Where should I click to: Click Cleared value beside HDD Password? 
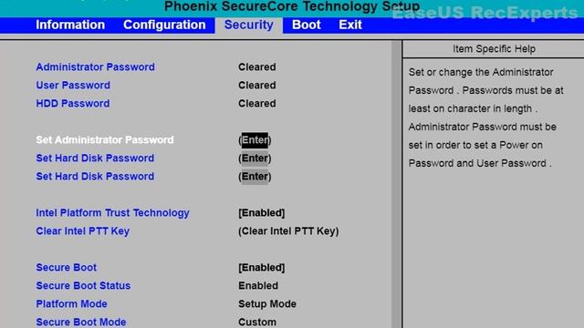tap(257, 103)
